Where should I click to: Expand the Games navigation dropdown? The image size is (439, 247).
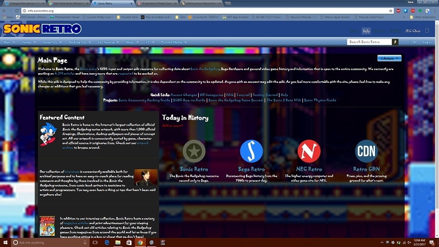(29, 42)
